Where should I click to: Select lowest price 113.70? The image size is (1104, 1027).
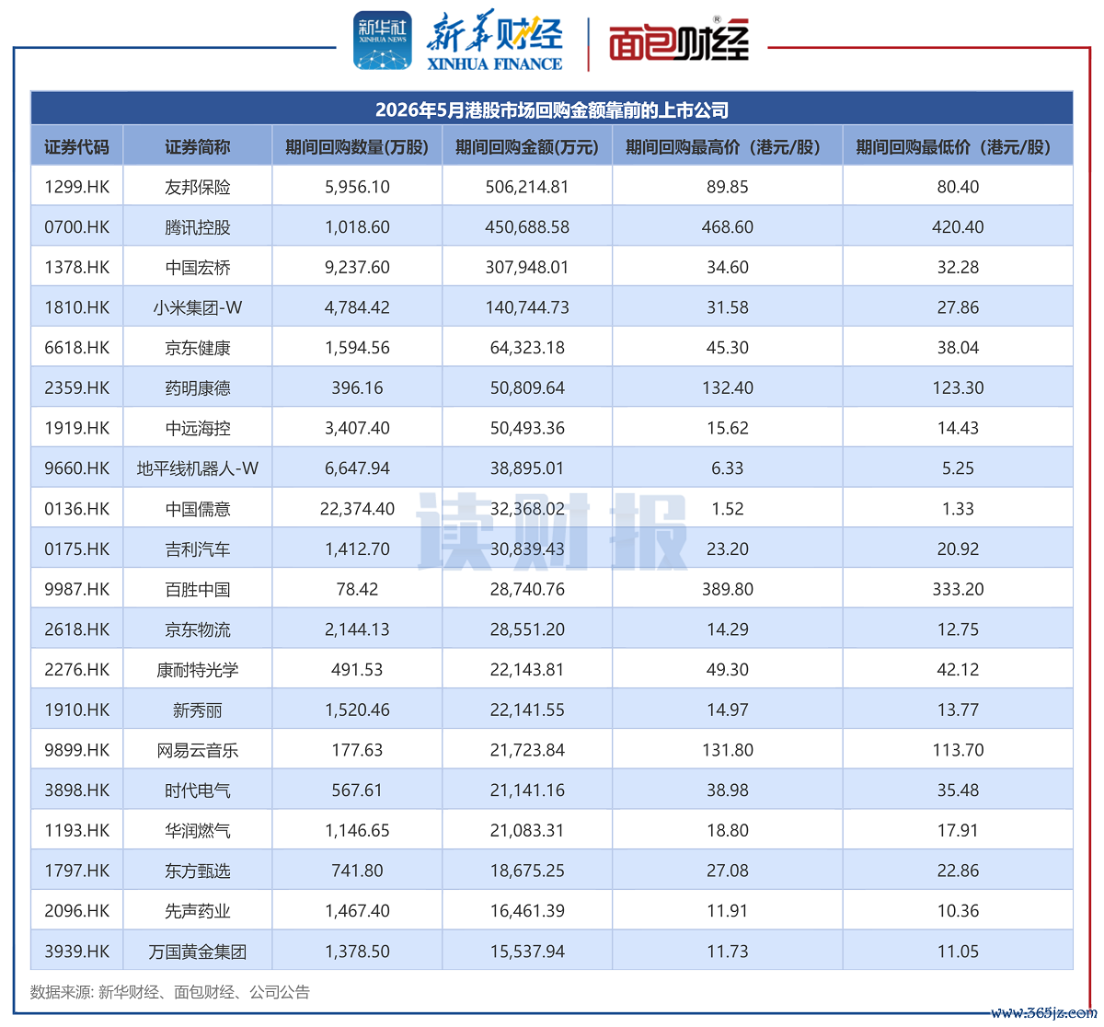(x=958, y=750)
